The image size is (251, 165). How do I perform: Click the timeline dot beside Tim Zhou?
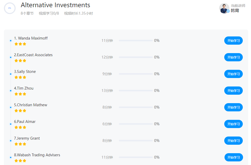click(x=11, y=91)
